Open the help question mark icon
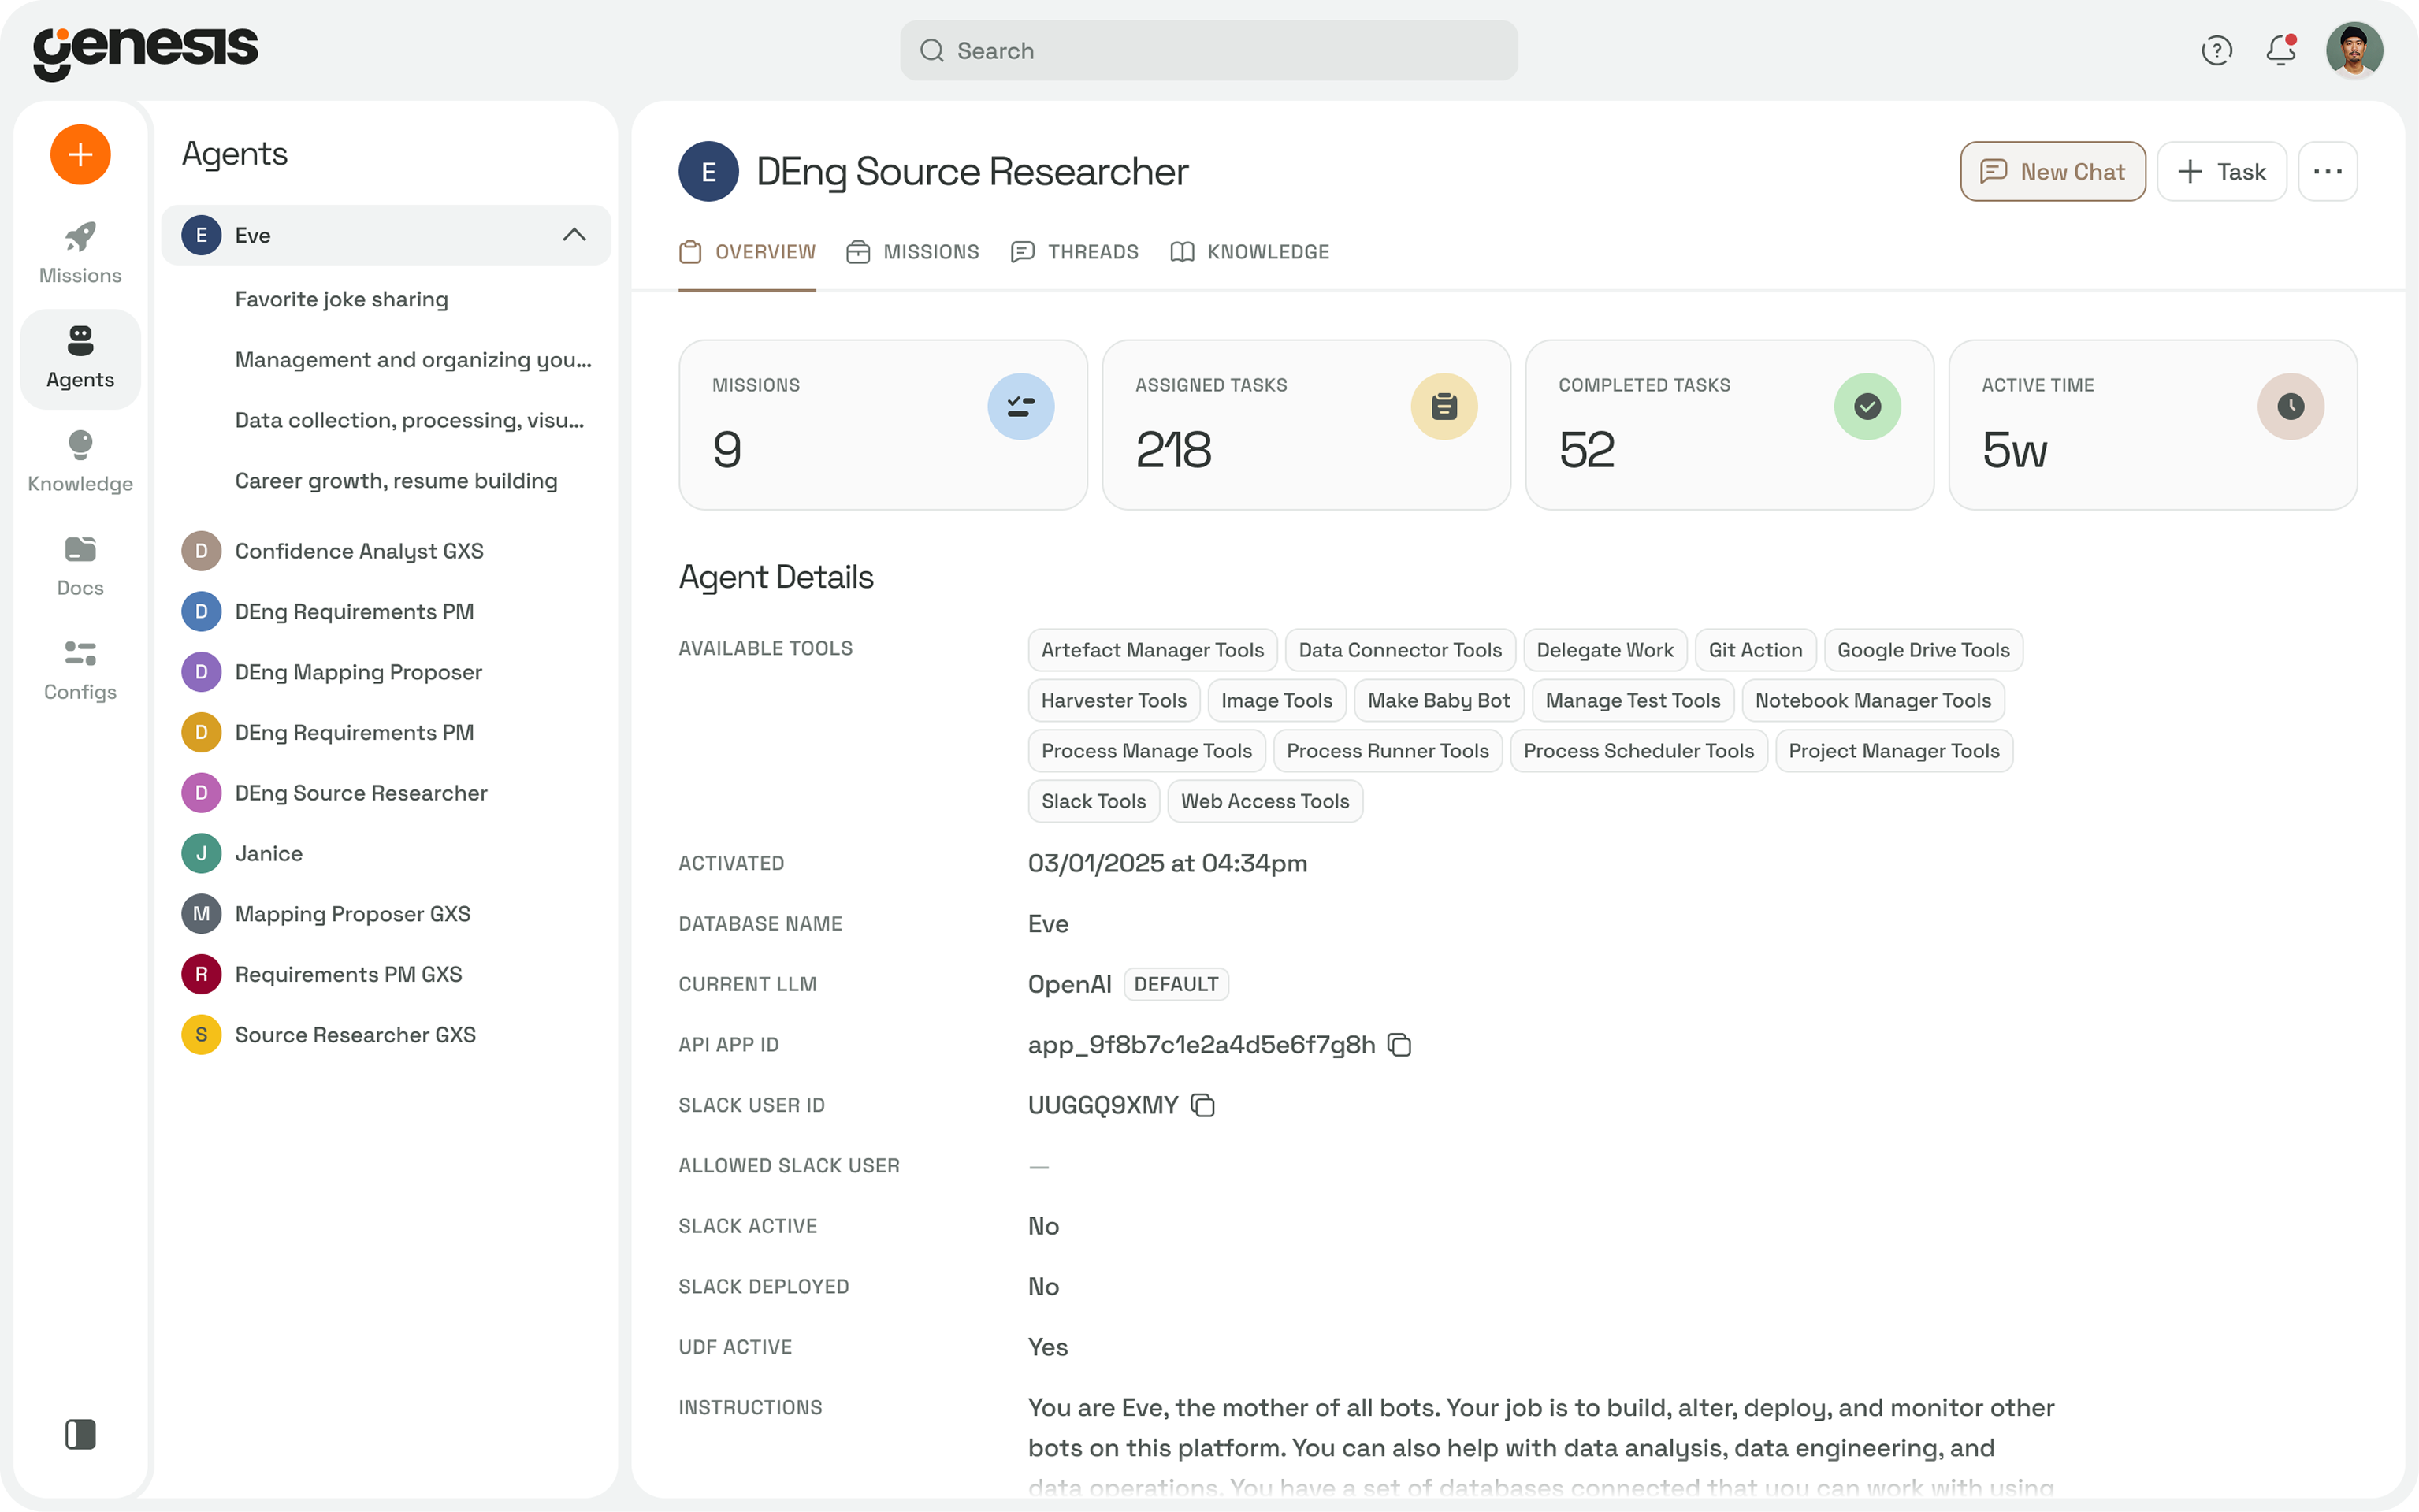Screen dimensions: 2419x1512 [2216, 50]
